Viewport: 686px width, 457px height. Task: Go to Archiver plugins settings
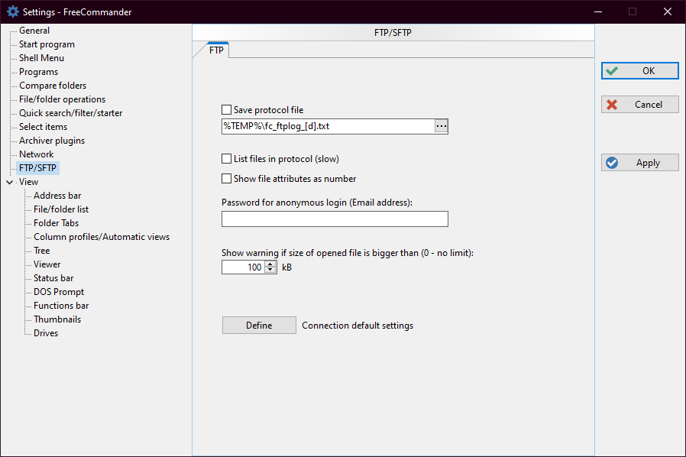[52, 141]
